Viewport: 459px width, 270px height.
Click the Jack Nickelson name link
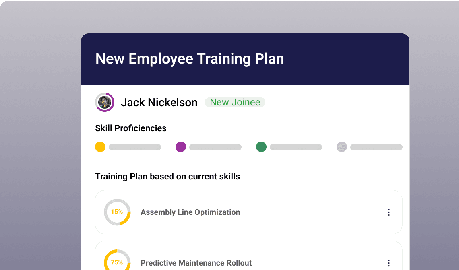[x=159, y=102]
